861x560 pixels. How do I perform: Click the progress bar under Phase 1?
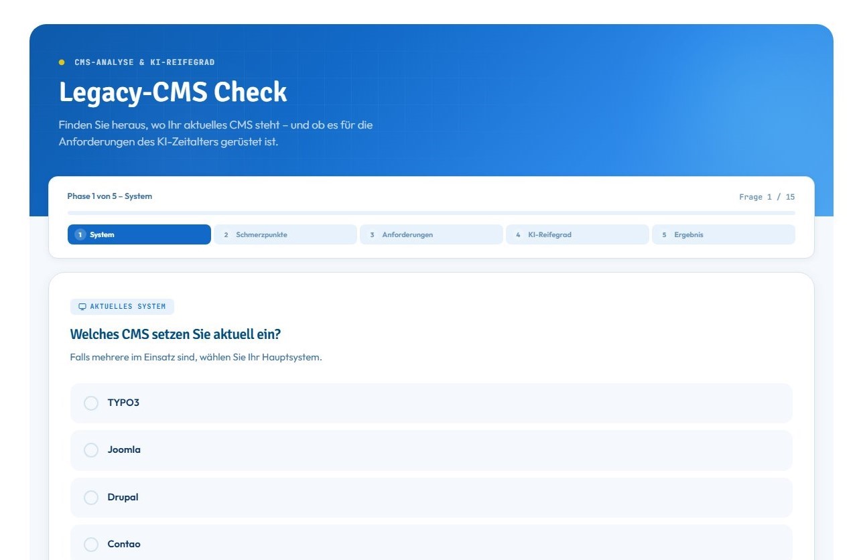(x=431, y=212)
